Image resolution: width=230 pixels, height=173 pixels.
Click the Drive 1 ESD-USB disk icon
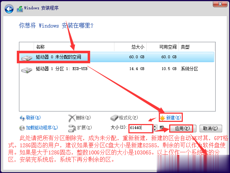click(26, 70)
